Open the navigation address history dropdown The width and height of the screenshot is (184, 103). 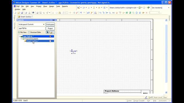tap(137, 8)
